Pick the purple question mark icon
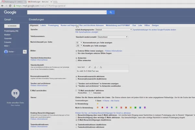The image size is (195, 130). [x=145, y=108]
